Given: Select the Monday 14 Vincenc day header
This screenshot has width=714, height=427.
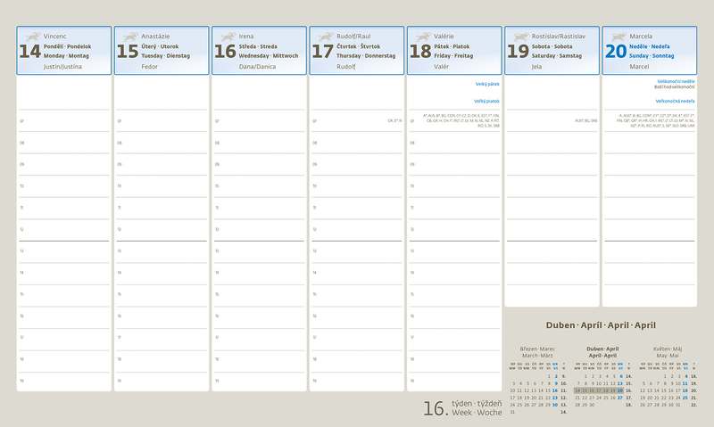Looking at the screenshot, I should pyautogui.click(x=64, y=51).
